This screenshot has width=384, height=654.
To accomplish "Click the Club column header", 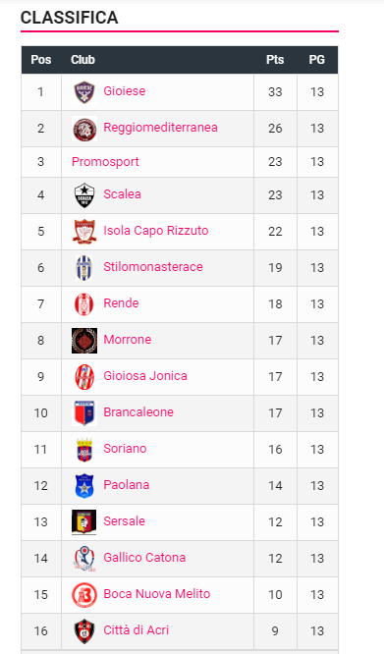I will [82, 60].
